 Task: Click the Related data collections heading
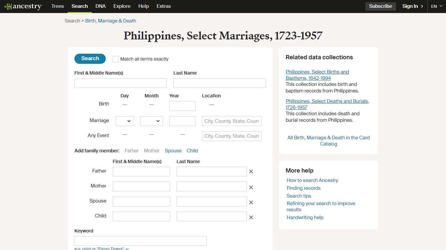[x=319, y=57]
